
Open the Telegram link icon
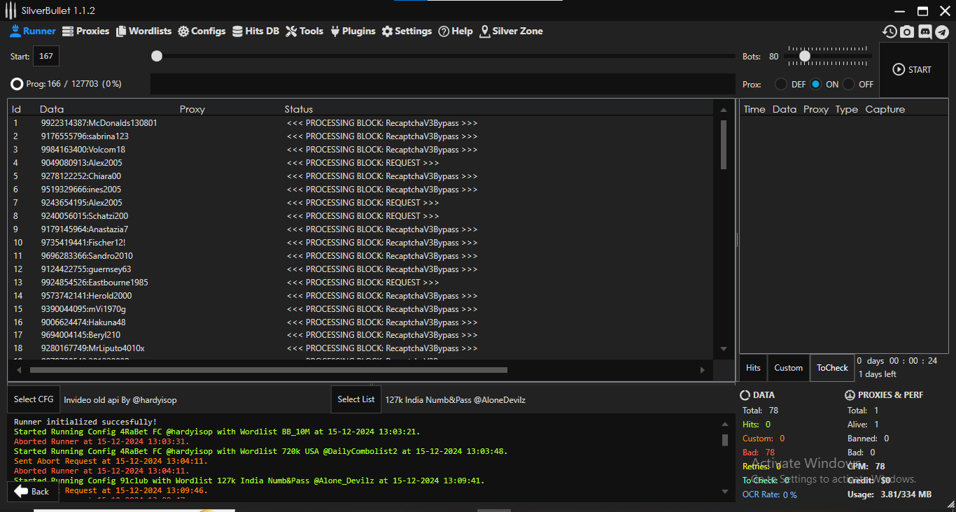tap(942, 31)
